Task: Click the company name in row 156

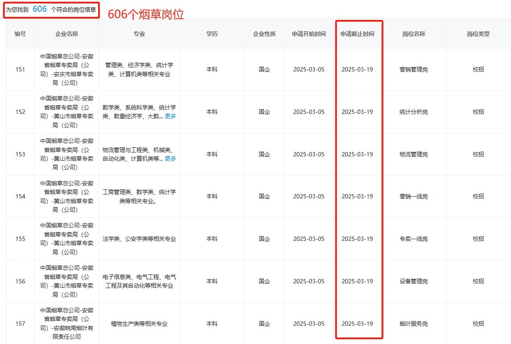Action: click(x=66, y=281)
